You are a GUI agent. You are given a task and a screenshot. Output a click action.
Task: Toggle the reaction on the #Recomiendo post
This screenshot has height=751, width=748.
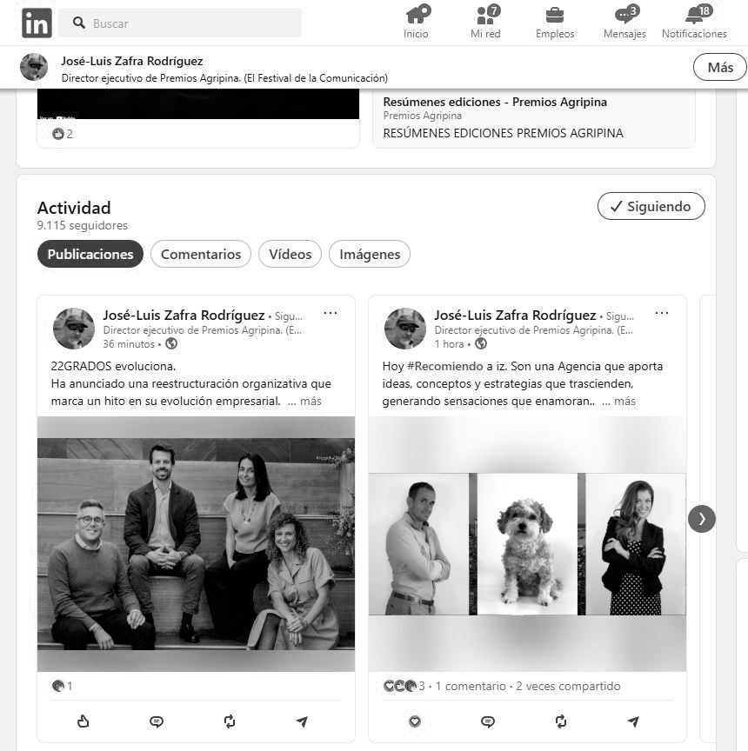click(415, 721)
